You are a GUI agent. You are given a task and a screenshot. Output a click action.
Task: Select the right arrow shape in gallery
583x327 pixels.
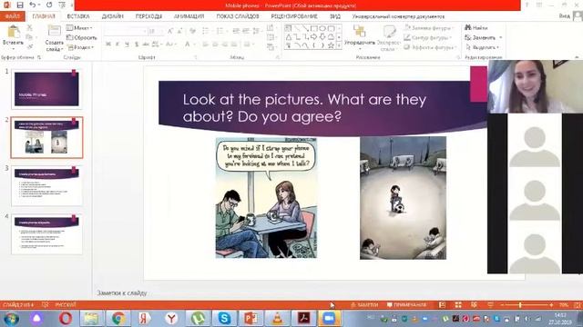pos(313,37)
